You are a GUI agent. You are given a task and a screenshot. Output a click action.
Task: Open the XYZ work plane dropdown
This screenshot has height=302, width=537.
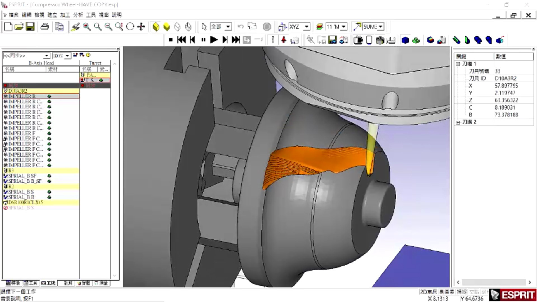click(307, 27)
